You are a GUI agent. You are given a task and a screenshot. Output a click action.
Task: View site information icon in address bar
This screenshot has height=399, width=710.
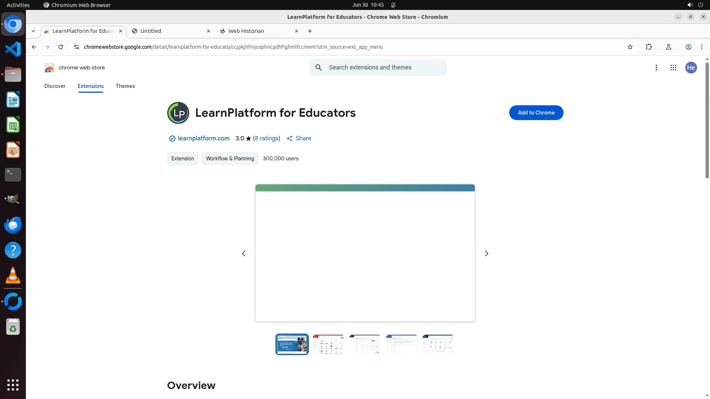point(76,47)
